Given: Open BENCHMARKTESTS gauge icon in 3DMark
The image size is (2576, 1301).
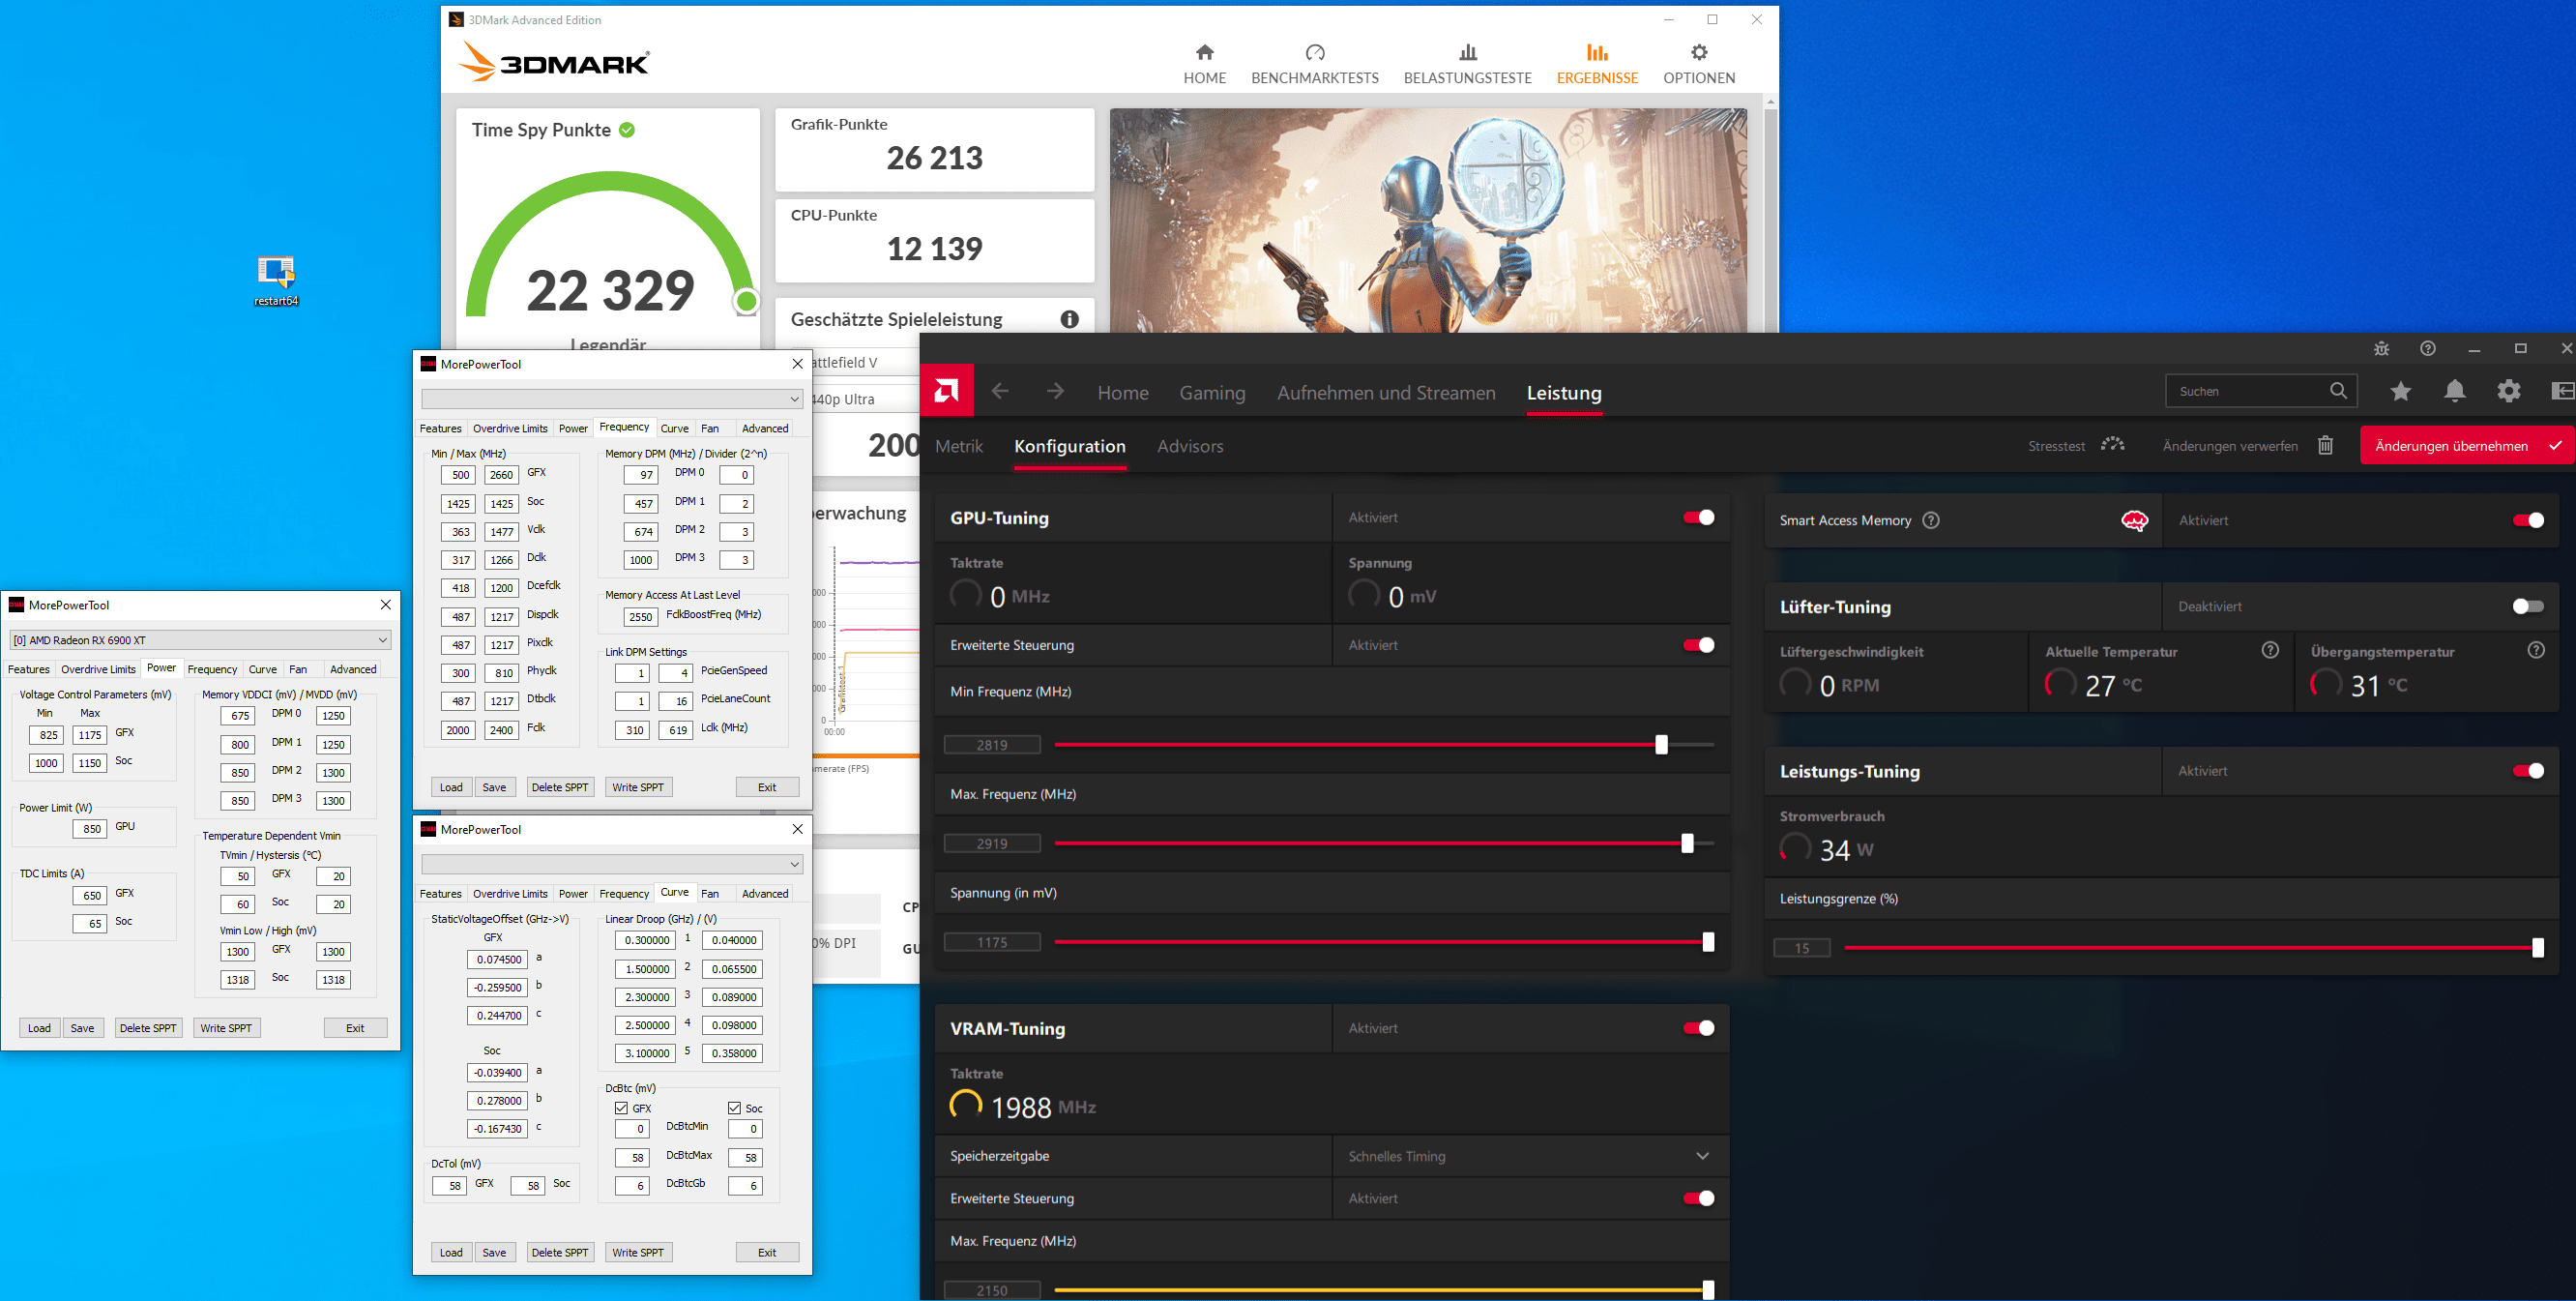Looking at the screenshot, I should [x=1314, y=52].
